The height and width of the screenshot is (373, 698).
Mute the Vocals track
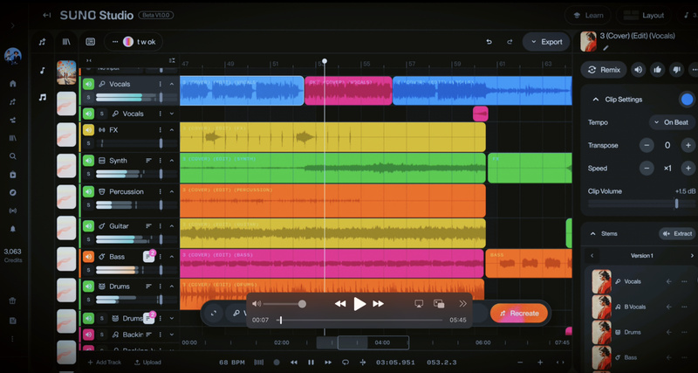click(88, 84)
